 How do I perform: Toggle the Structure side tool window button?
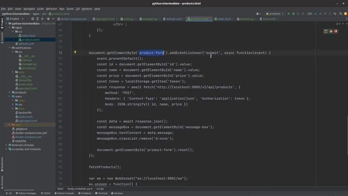coord(2,182)
